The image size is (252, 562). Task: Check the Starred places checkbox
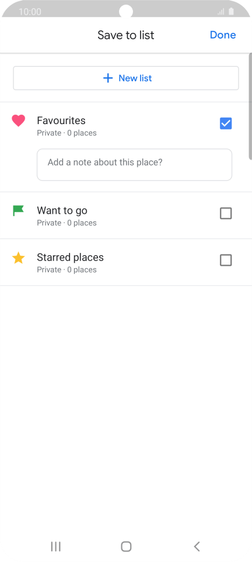pyautogui.click(x=226, y=260)
